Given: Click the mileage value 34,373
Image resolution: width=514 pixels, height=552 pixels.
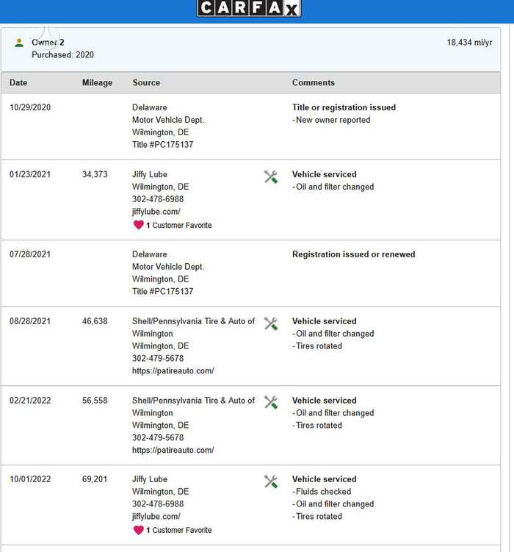Looking at the screenshot, I should pos(95,174).
